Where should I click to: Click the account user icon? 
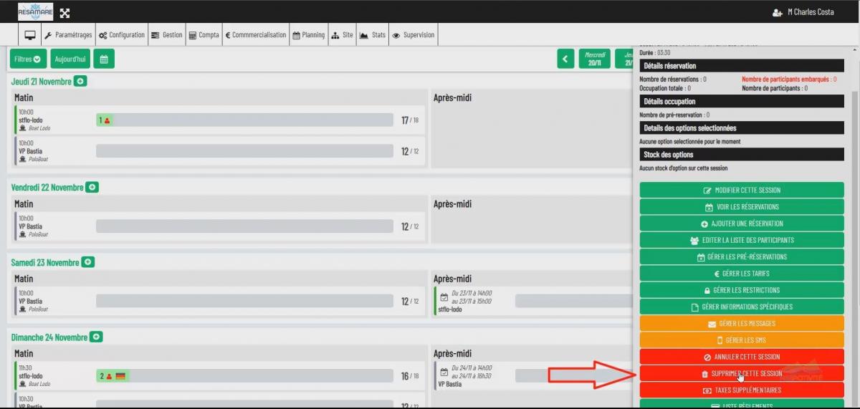coord(777,12)
